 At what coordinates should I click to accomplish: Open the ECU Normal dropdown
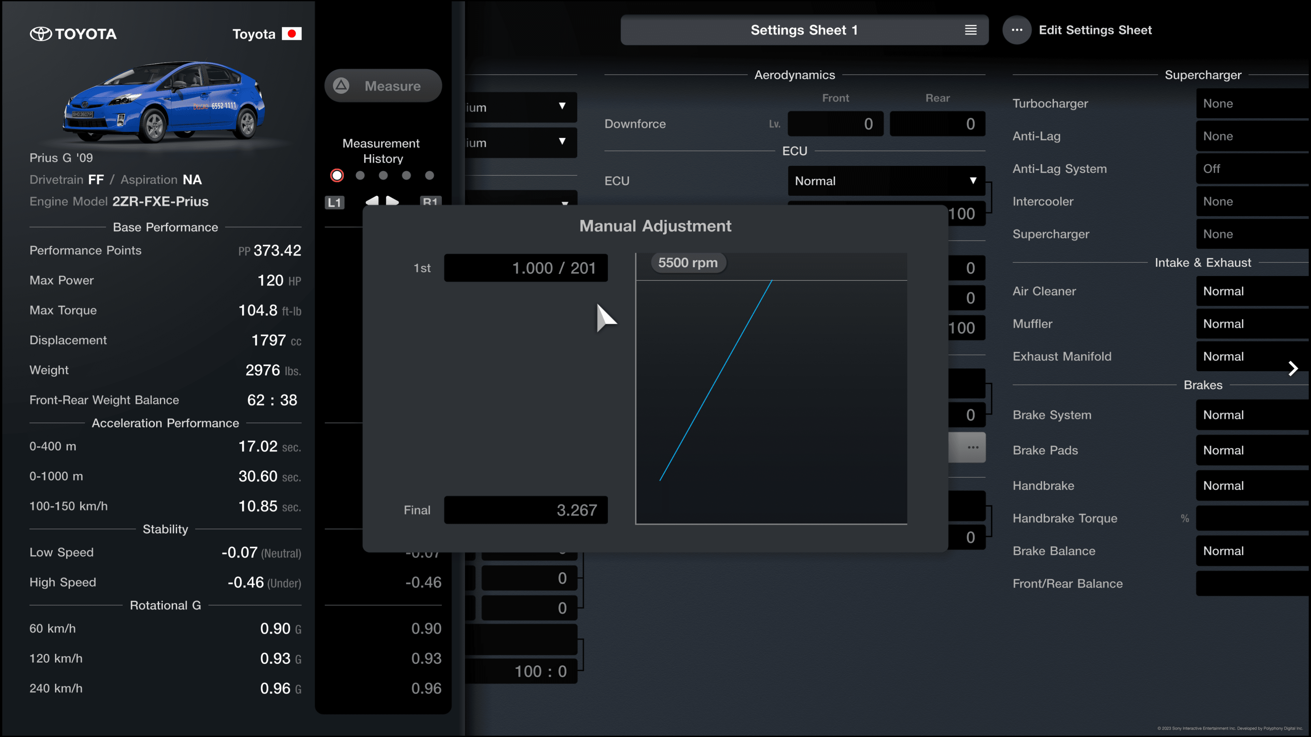(886, 181)
